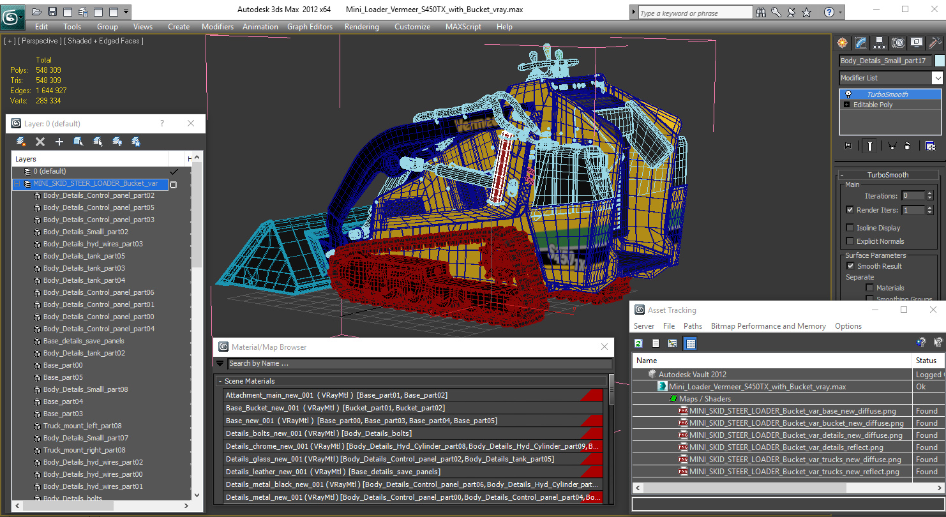The height and width of the screenshot is (517, 946).
Task: Select Table View icon in Asset Tracking
Action: click(x=690, y=343)
